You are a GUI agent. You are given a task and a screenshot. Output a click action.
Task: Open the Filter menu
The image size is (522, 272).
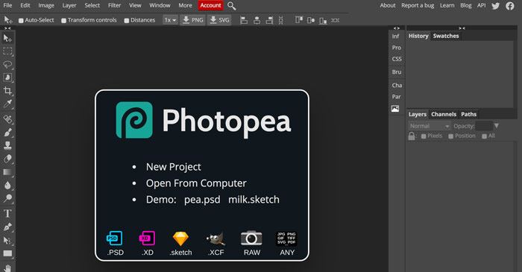tap(114, 5)
